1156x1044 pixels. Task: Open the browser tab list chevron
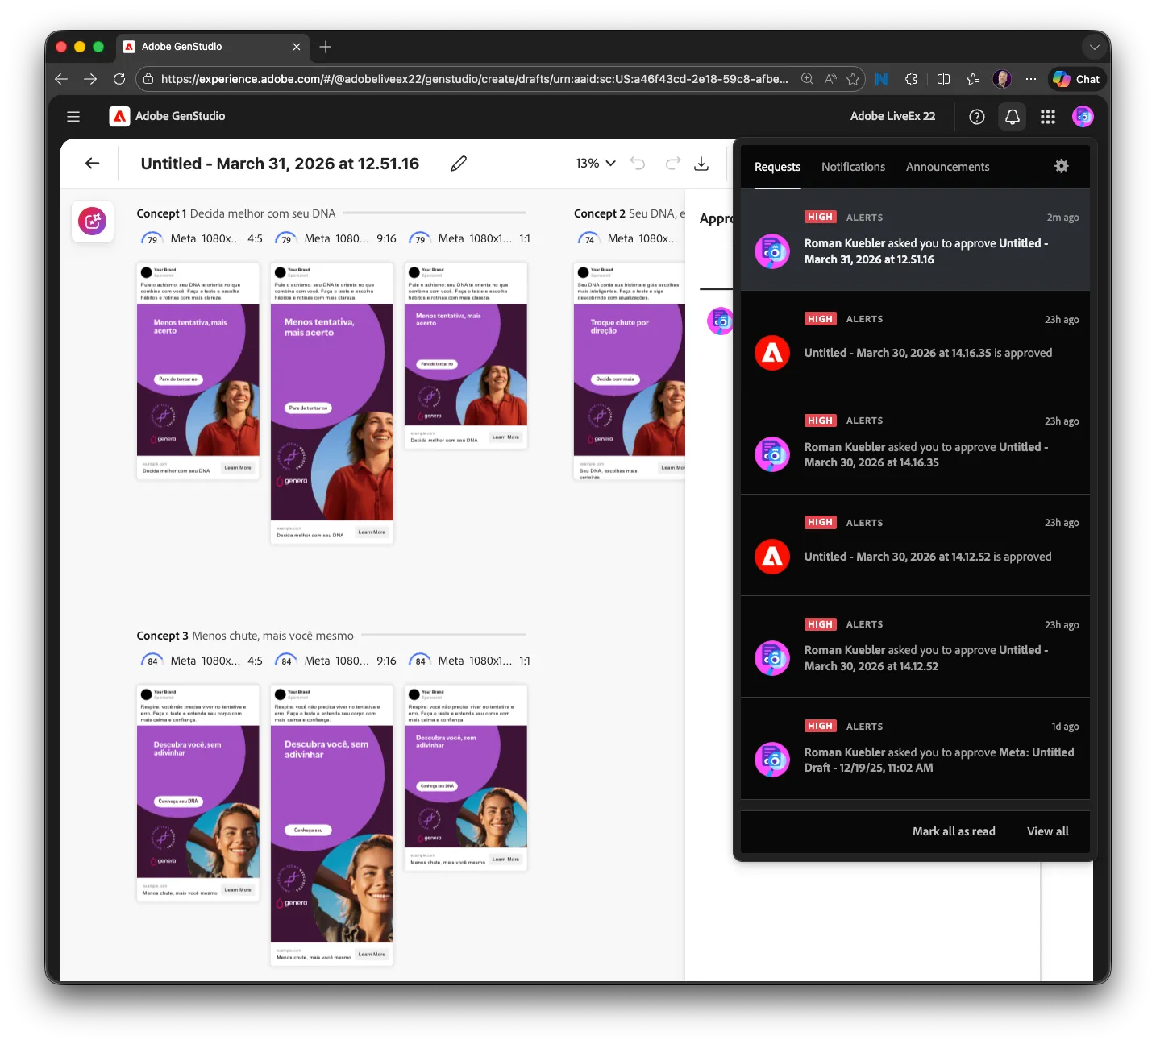(1094, 47)
